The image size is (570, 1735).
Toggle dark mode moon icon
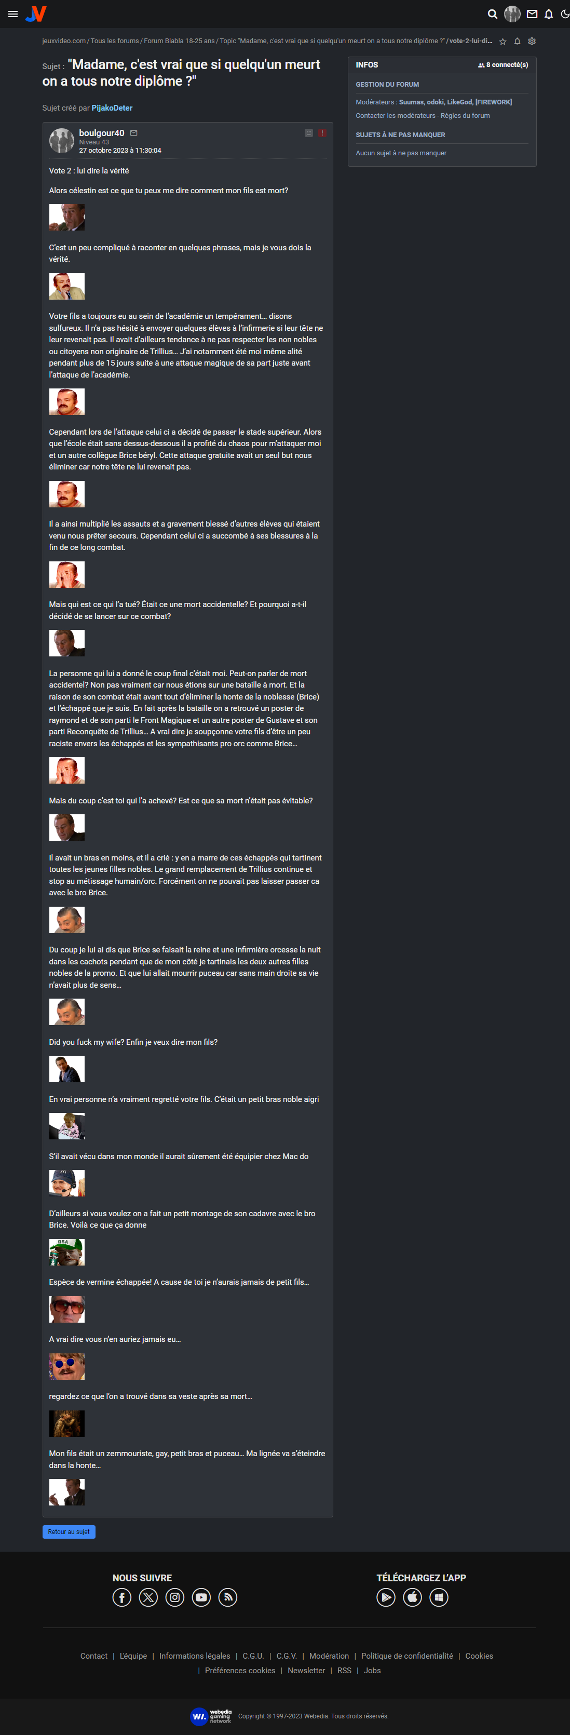point(565,14)
